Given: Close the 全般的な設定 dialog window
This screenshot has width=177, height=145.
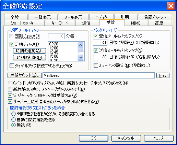Looking at the screenshot, I should [x=171, y=6].
